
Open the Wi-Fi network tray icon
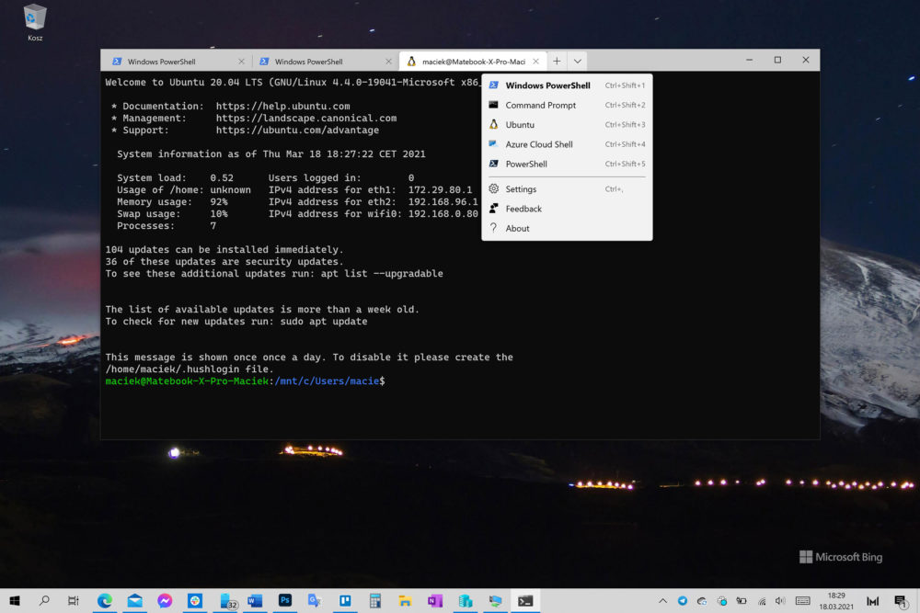tap(762, 601)
